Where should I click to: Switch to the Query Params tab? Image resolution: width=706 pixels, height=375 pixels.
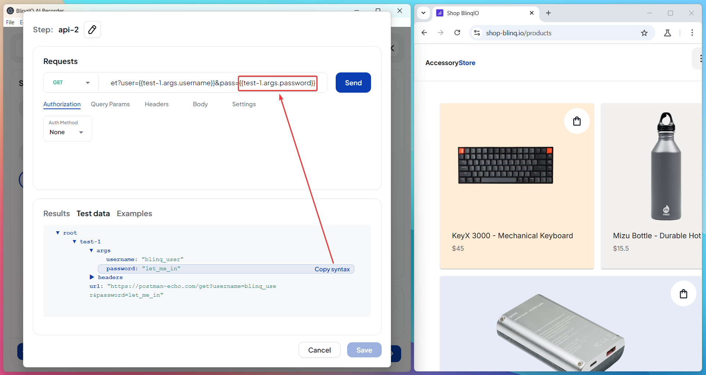[110, 104]
